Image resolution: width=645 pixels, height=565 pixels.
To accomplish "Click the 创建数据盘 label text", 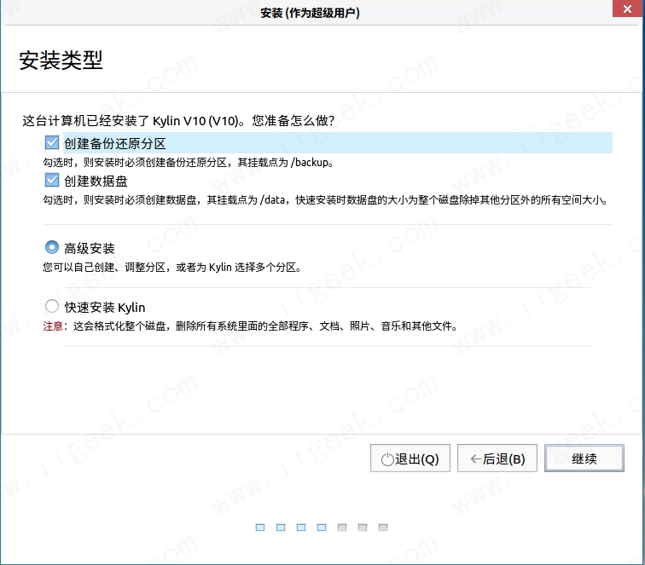I will (x=96, y=181).
